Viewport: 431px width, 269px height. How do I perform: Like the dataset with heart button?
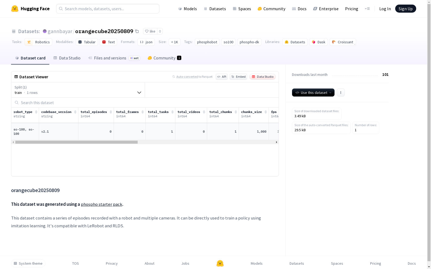(150, 31)
